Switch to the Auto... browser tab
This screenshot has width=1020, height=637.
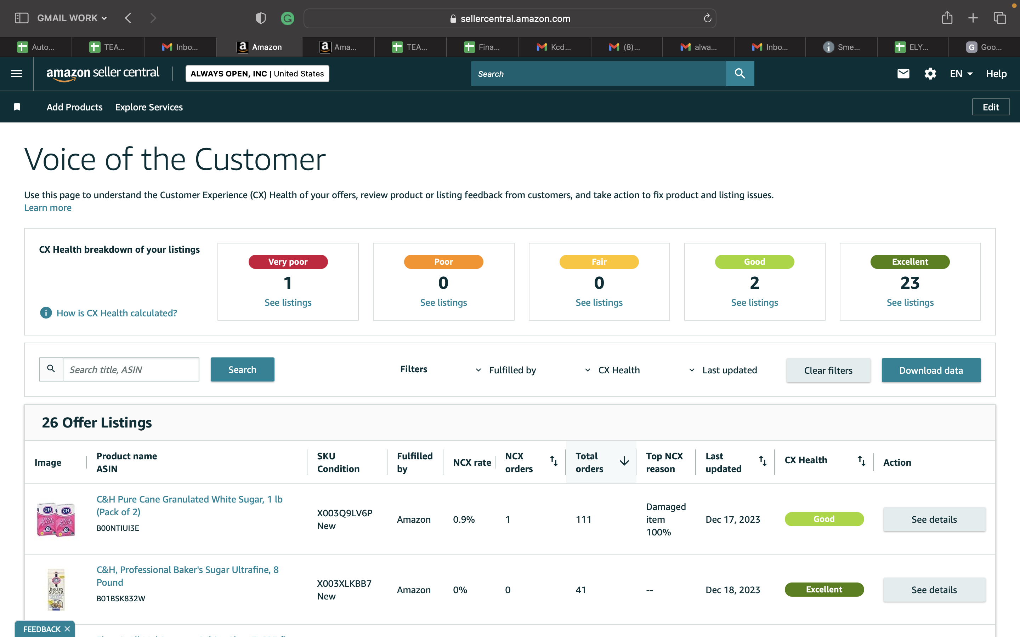[x=36, y=47]
